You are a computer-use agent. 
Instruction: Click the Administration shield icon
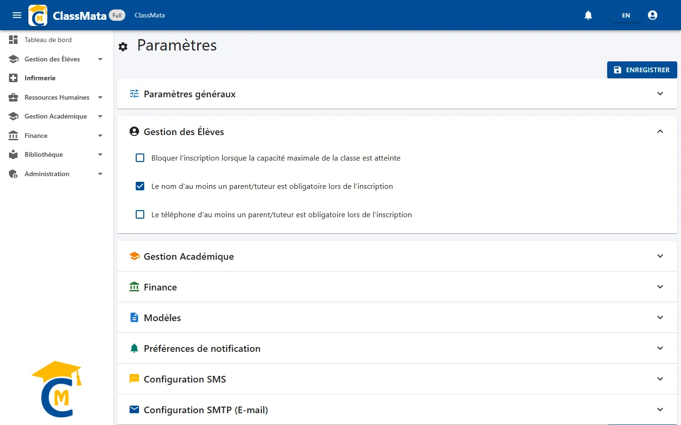tap(13, 174)
